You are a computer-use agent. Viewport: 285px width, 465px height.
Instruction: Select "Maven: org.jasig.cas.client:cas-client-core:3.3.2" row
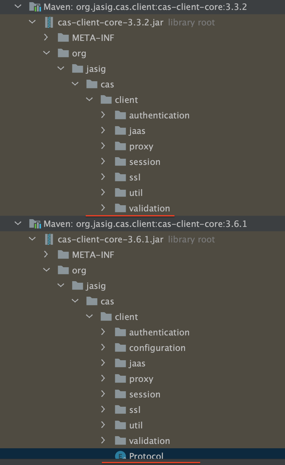[142, 7]
